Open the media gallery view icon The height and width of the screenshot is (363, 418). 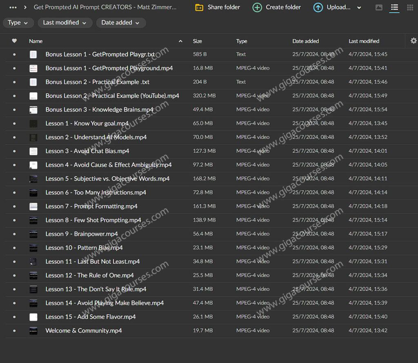(379, 7)
